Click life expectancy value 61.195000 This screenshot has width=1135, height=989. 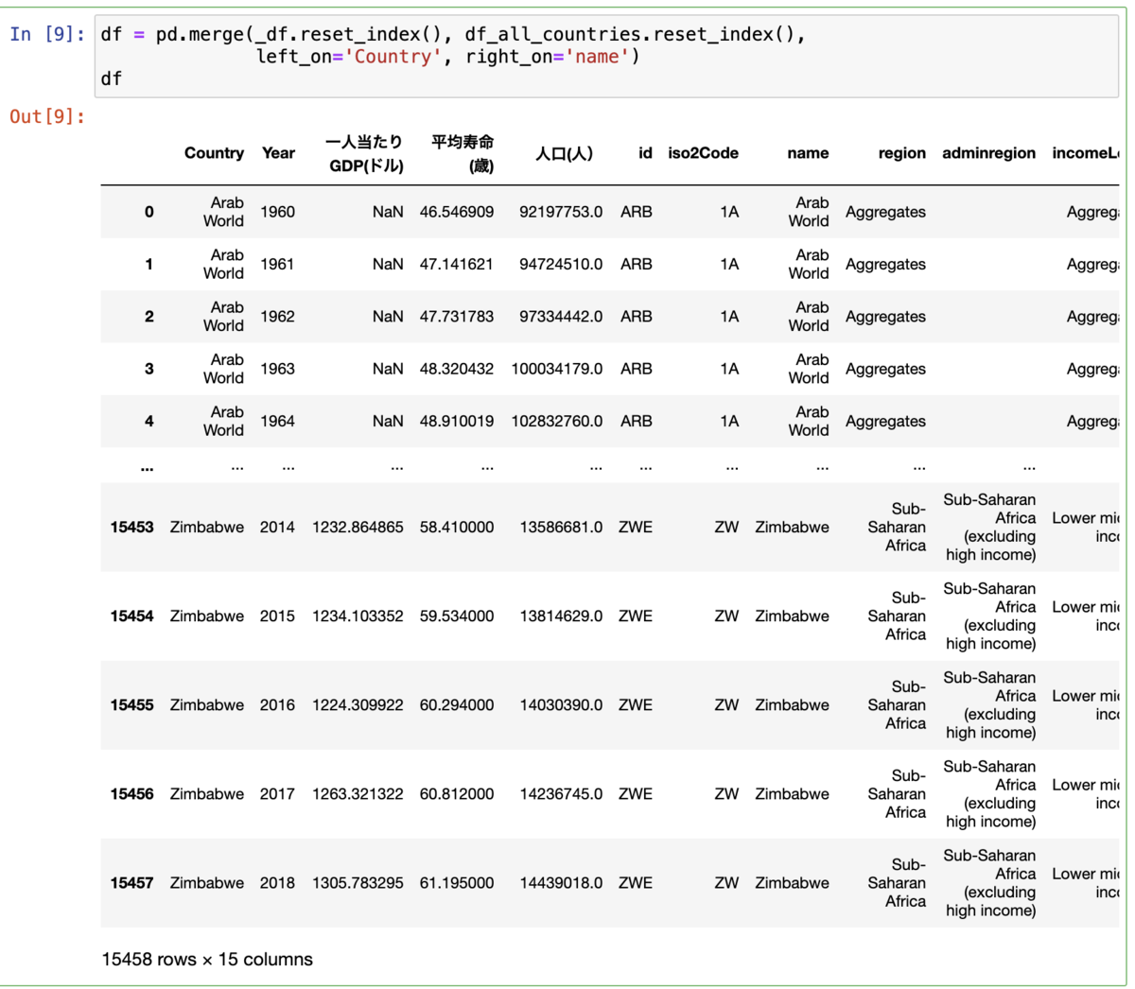(x=457, y=883)
